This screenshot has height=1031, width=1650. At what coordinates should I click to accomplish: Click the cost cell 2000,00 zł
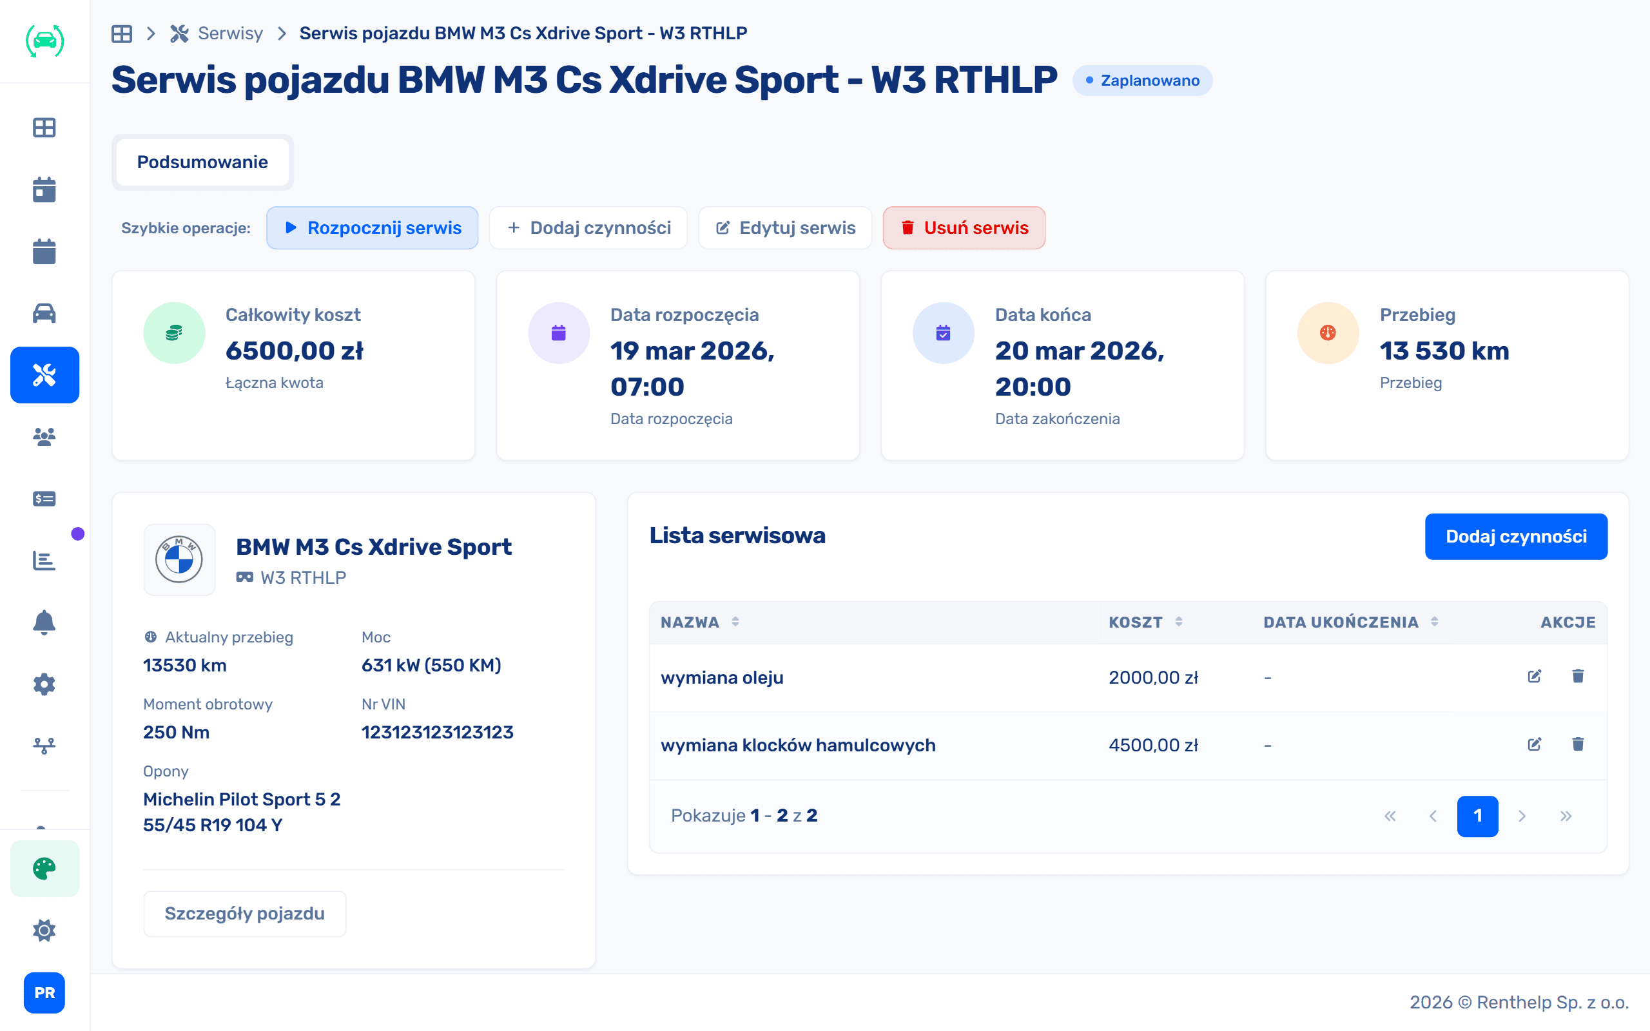[x=1154, y=678]
